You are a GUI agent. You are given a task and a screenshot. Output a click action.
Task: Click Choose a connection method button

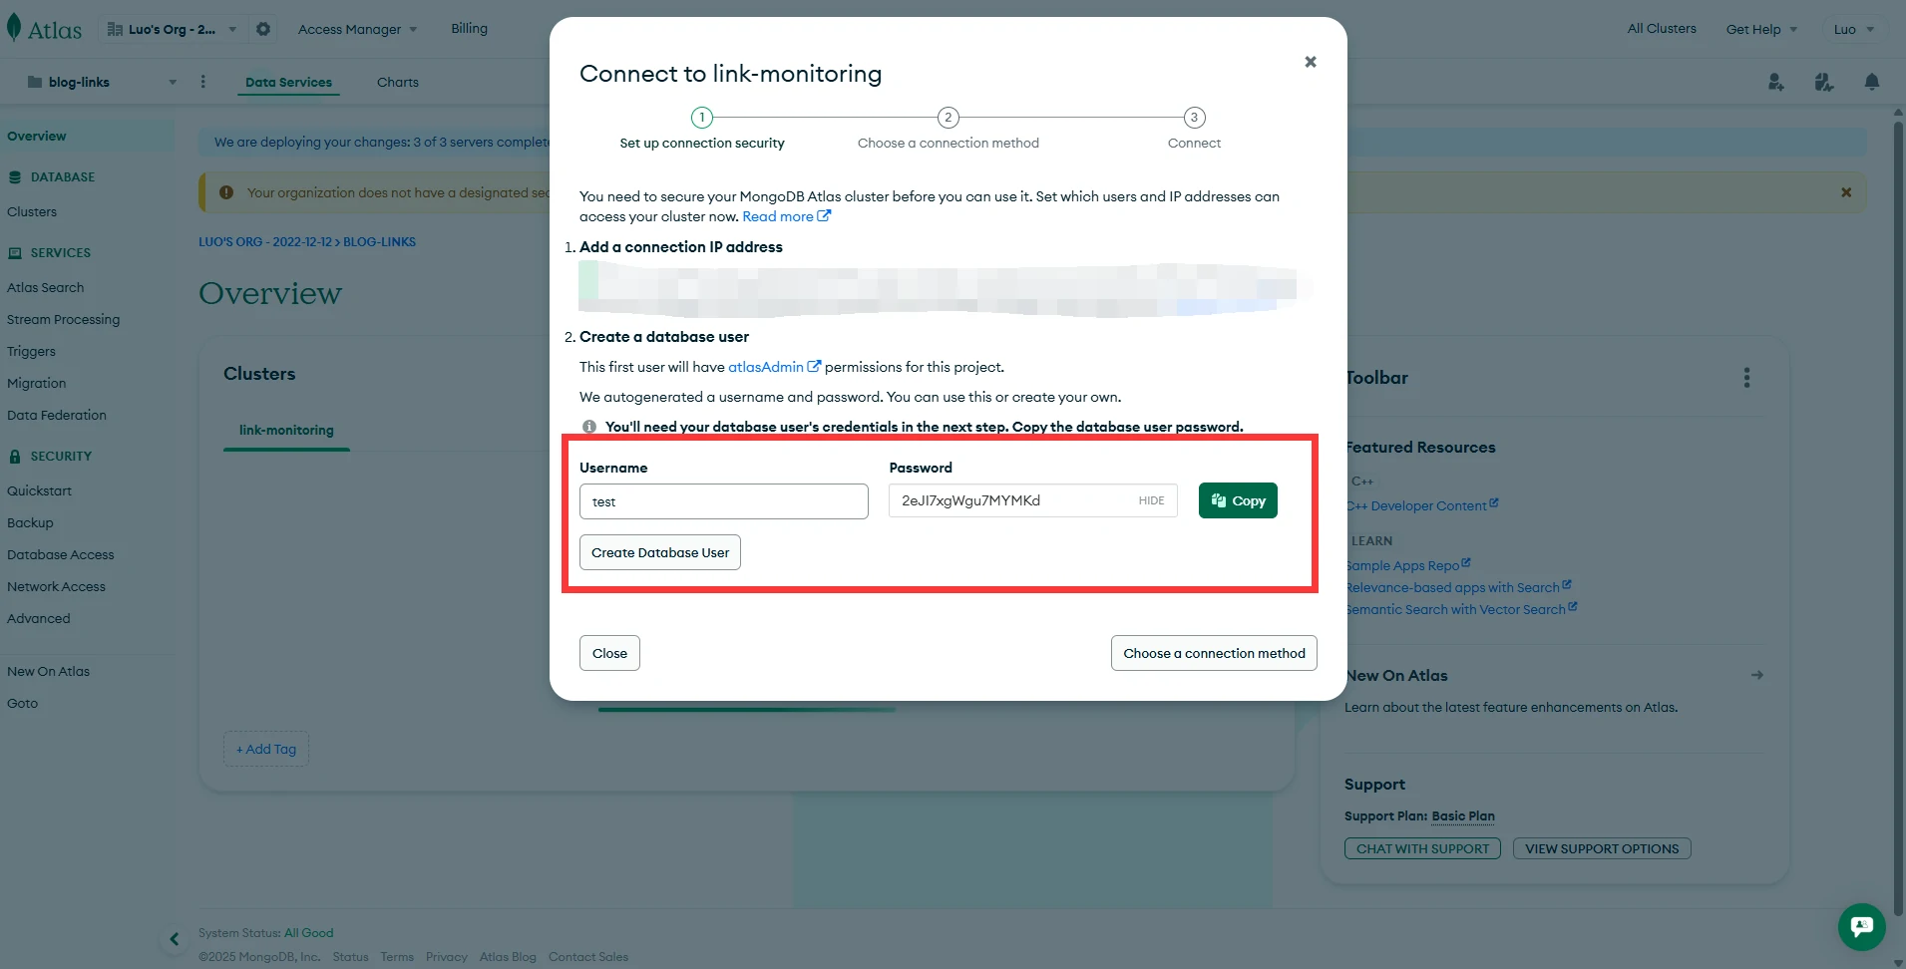1214,653
